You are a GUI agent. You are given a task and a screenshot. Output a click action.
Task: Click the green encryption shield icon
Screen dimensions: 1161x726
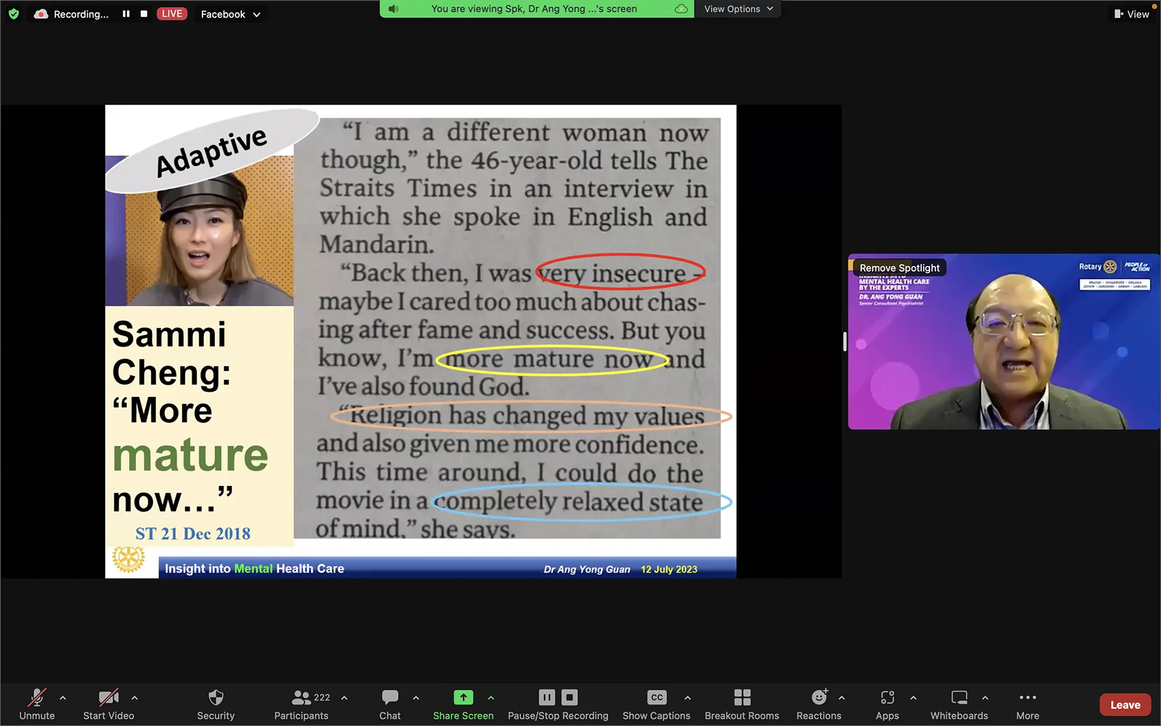(x=14, y=14)
